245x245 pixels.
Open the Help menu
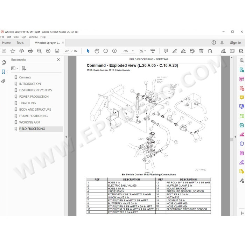click(43, 37)
